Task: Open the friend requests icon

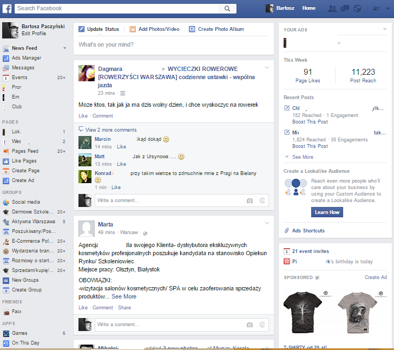Action: pyautogui.click(x=332, y=9)
